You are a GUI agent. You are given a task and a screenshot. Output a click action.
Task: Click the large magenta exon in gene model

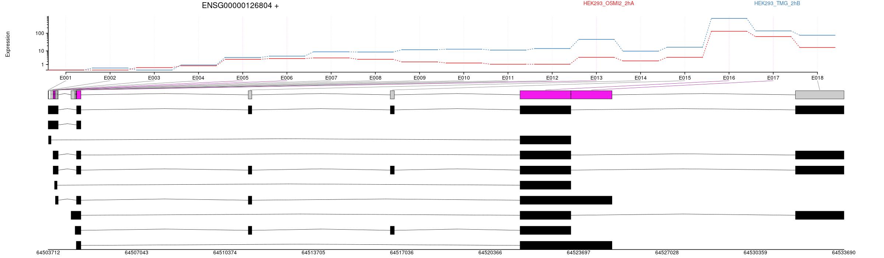[x=566, y=95]
